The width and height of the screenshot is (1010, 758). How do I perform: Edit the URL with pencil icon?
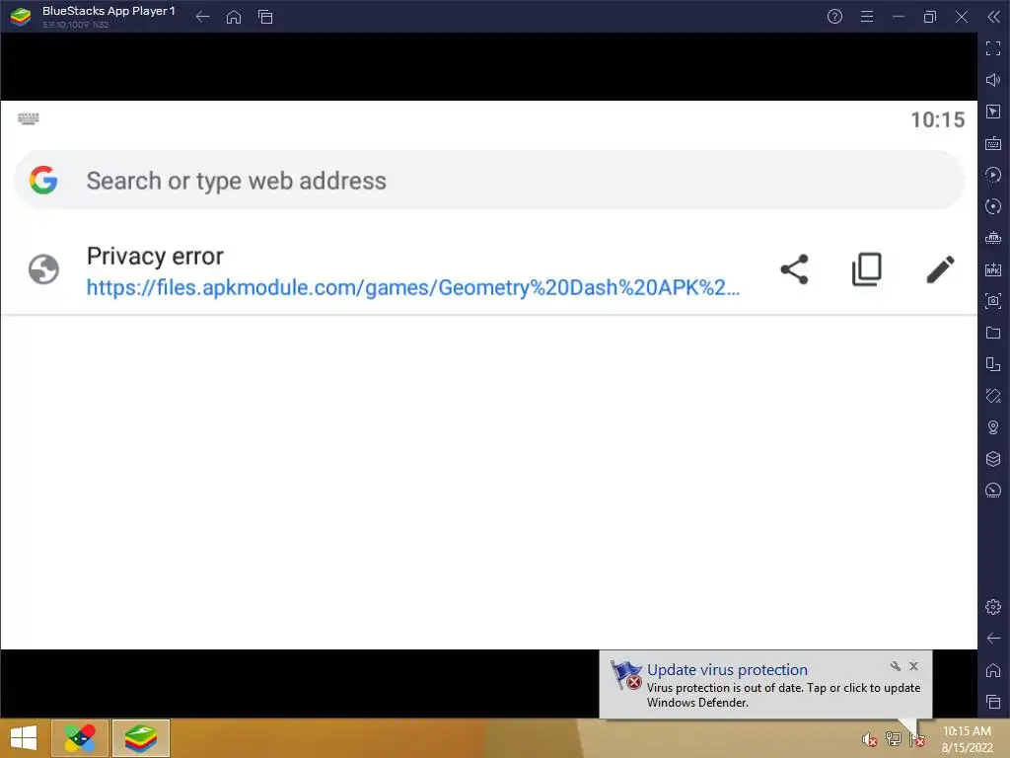[940, 269]
